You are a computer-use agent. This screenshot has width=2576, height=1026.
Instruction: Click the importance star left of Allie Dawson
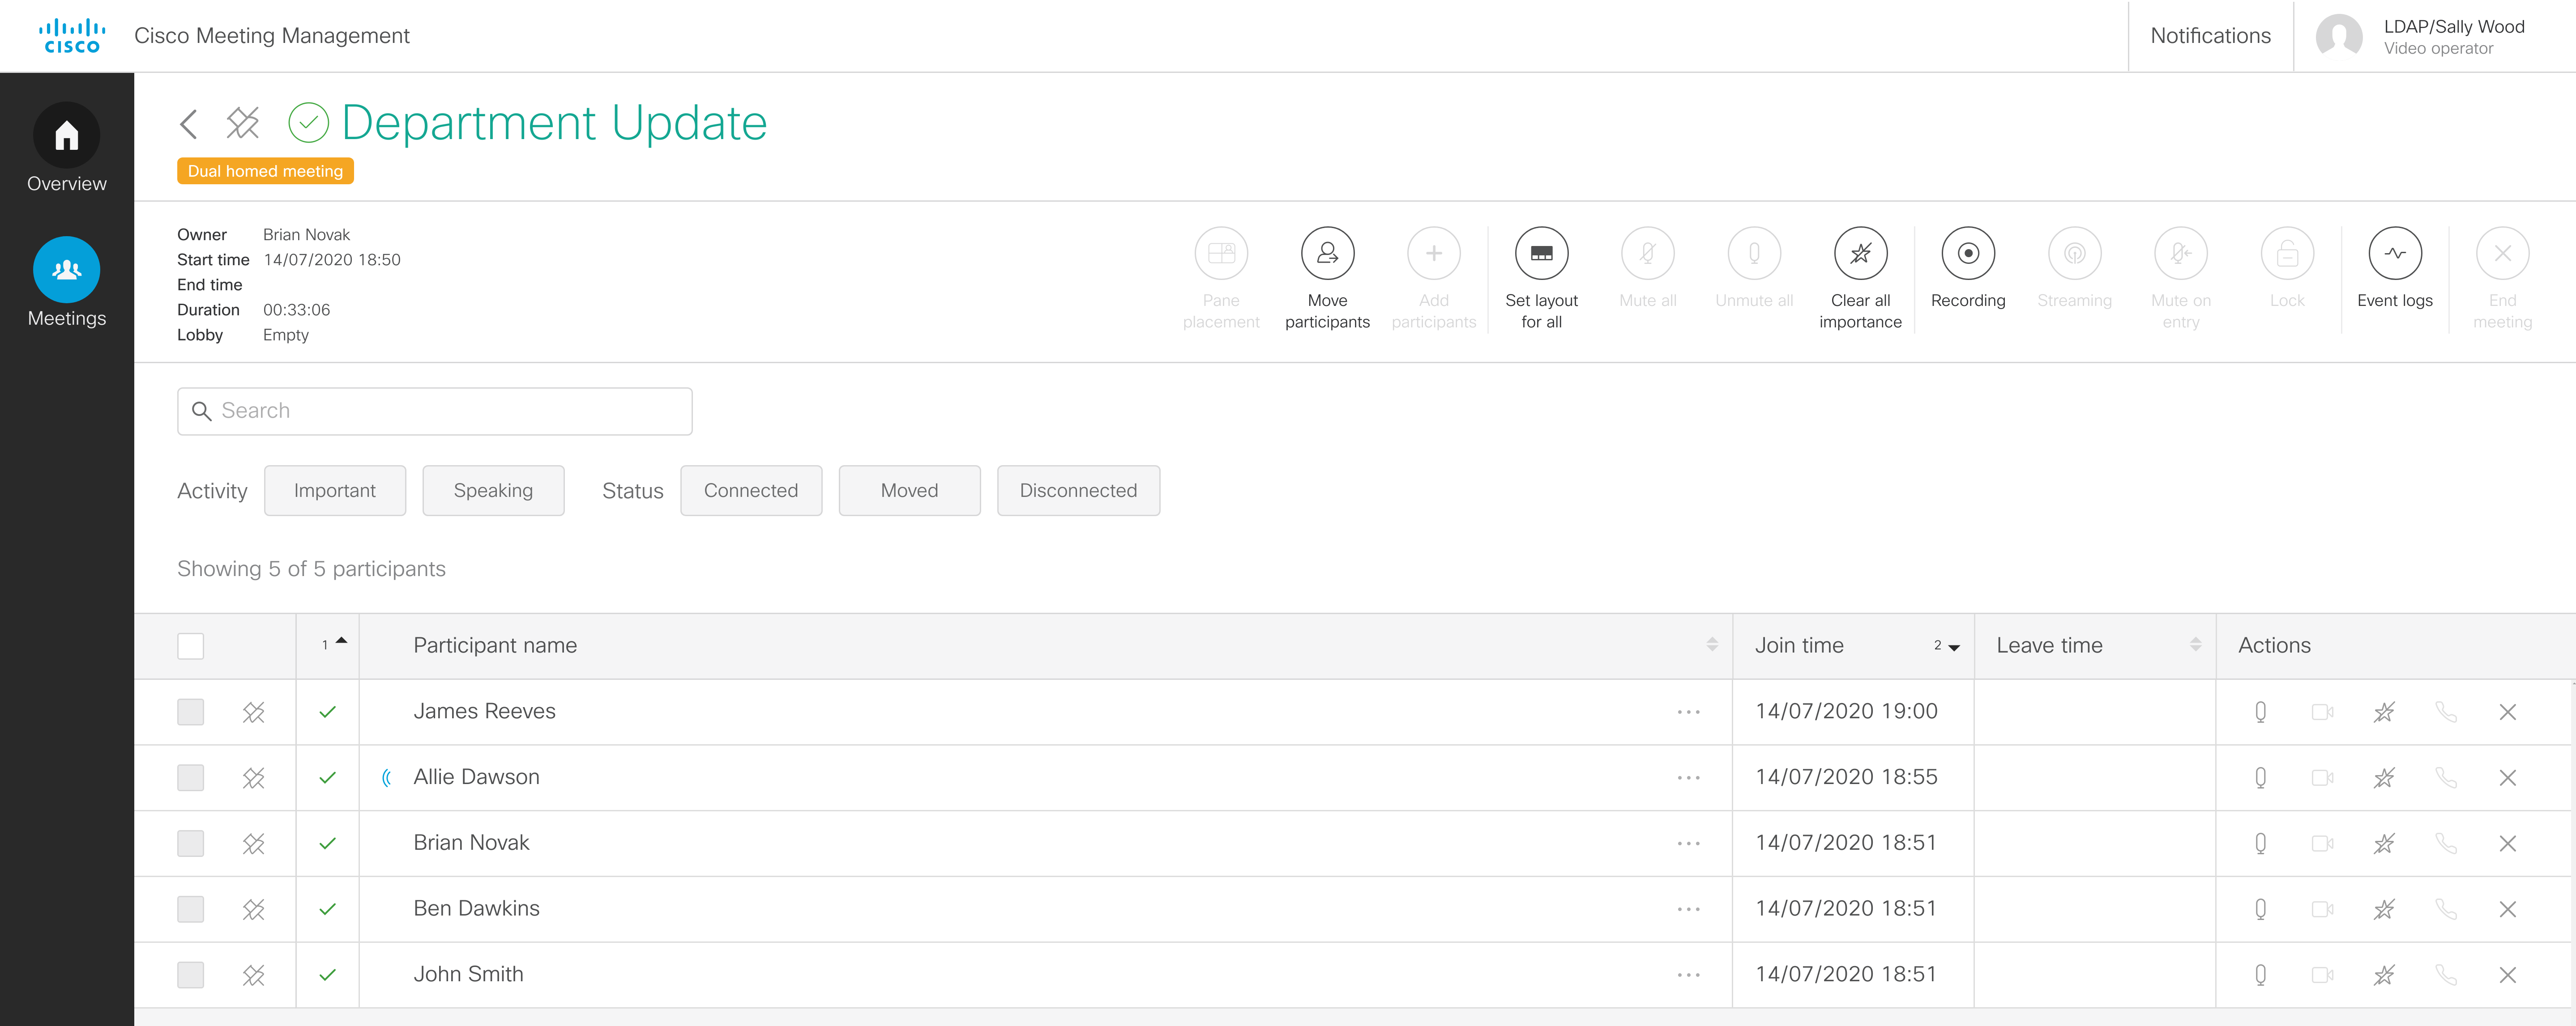(253, 778)
